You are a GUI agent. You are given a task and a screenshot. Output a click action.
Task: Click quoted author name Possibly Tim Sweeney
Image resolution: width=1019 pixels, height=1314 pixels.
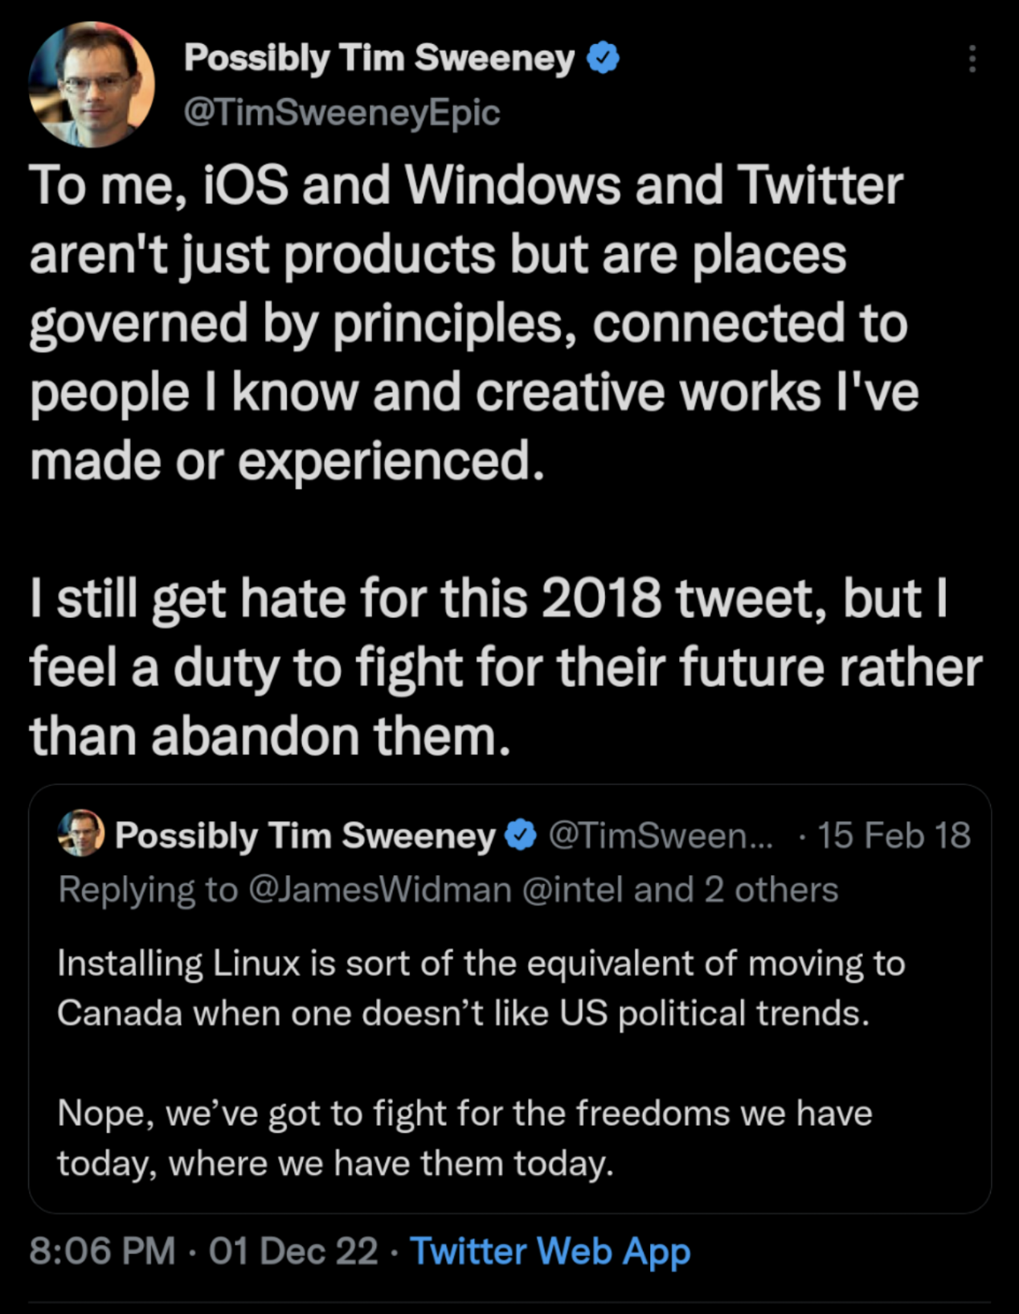coord(305,836)
